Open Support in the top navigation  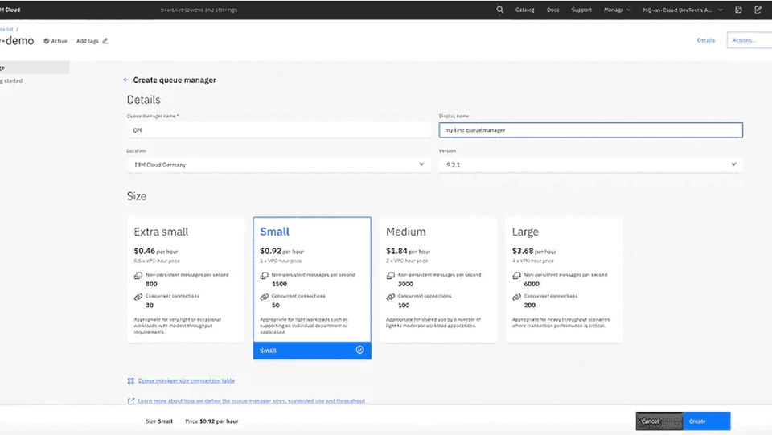581,10
